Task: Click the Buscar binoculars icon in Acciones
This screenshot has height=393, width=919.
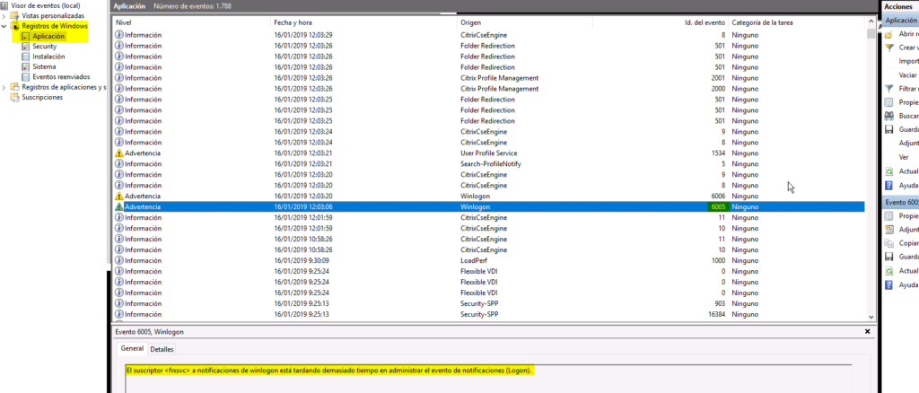Action: 888,116
